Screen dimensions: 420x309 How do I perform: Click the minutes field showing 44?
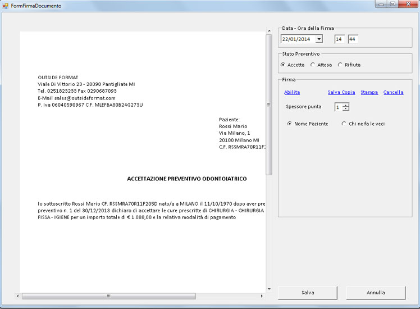pyautogui.click(x=353, y=39)
